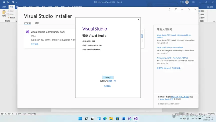Click the taskbar Search magnifier icon

tap(86, 118)
